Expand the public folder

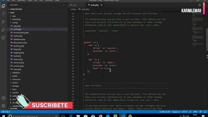click(15, 76)
